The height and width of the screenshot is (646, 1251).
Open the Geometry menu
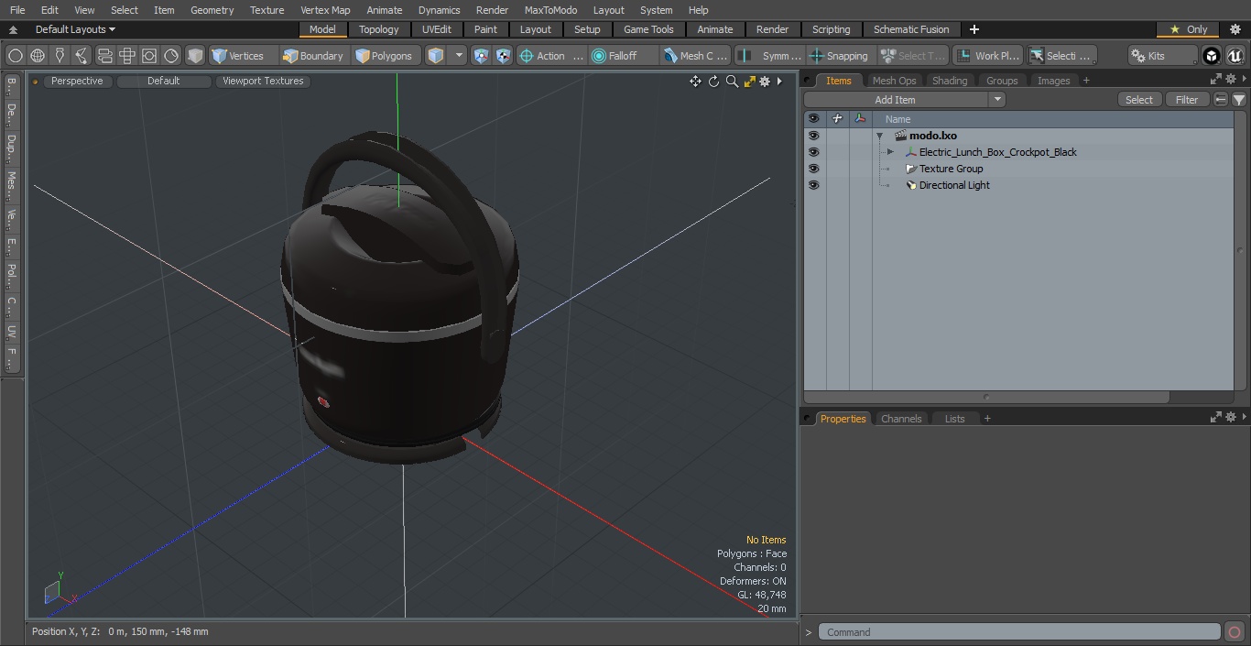click(212, 10)
